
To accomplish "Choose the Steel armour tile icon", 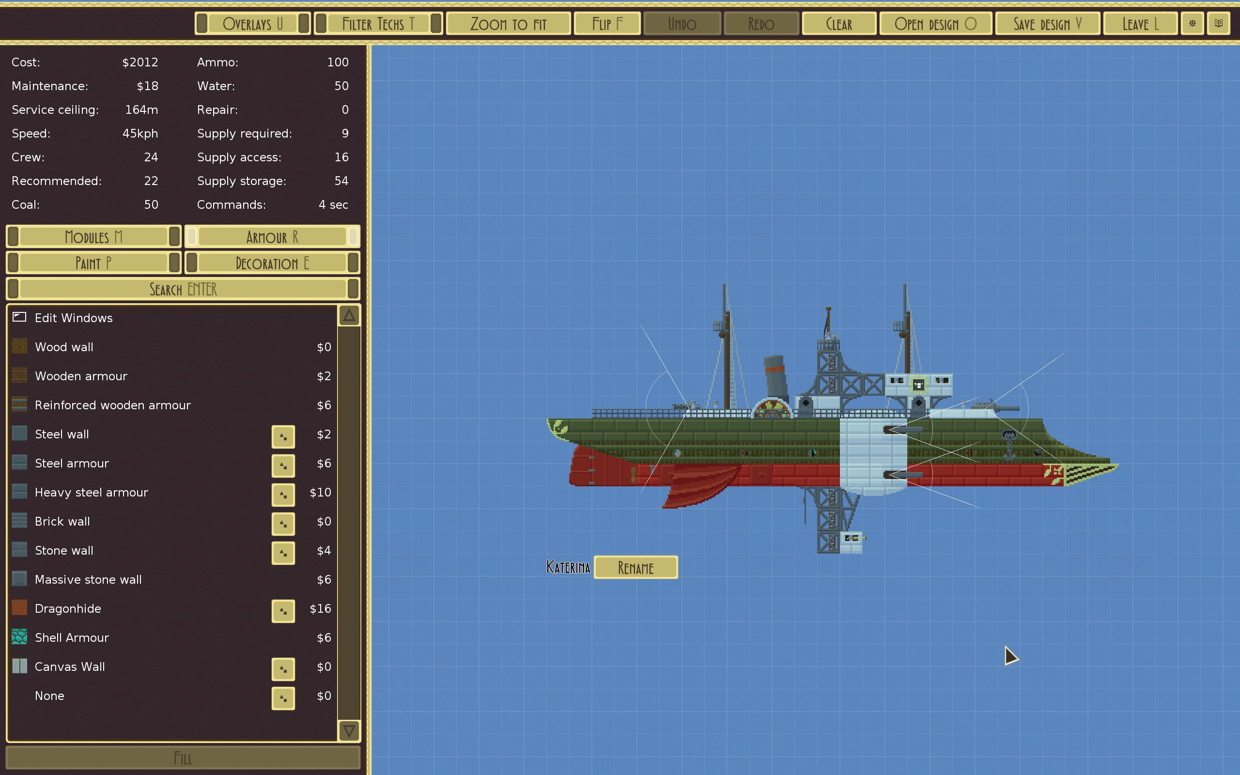I will pyautogui.click(x=19, y=463).
